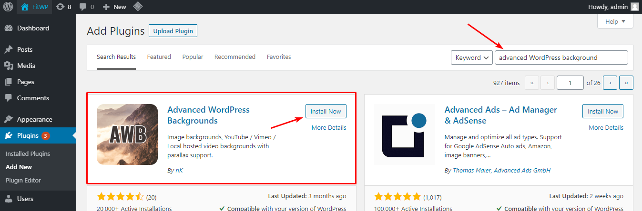Click the Comments bubble icon in sidebar
This screenshot has height=211, width=642.
tap(9, 98)
